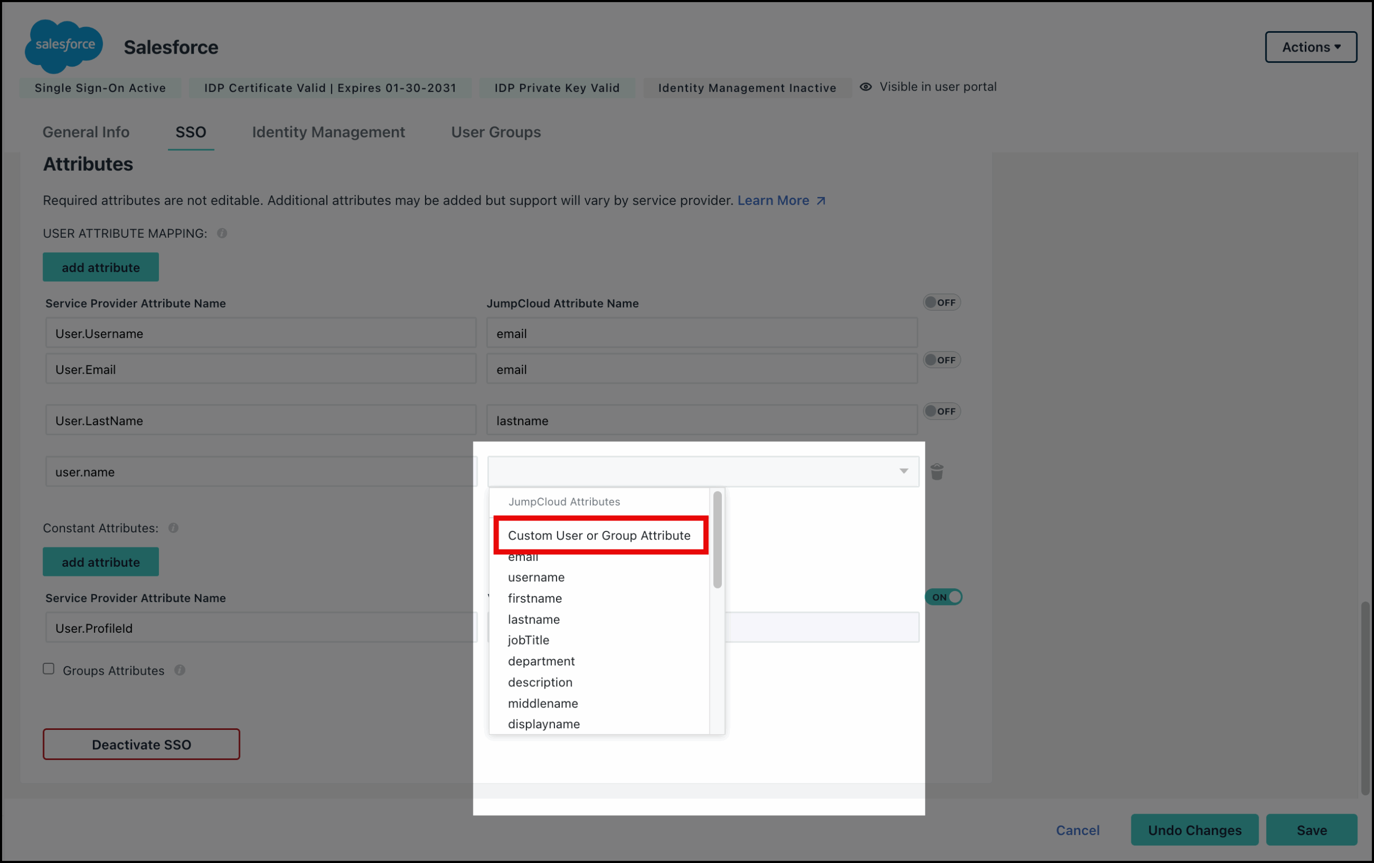Enable the OFF toggle beside User.Username mapping
Screen dimensions: 1374x863
[x=941, y=302]
